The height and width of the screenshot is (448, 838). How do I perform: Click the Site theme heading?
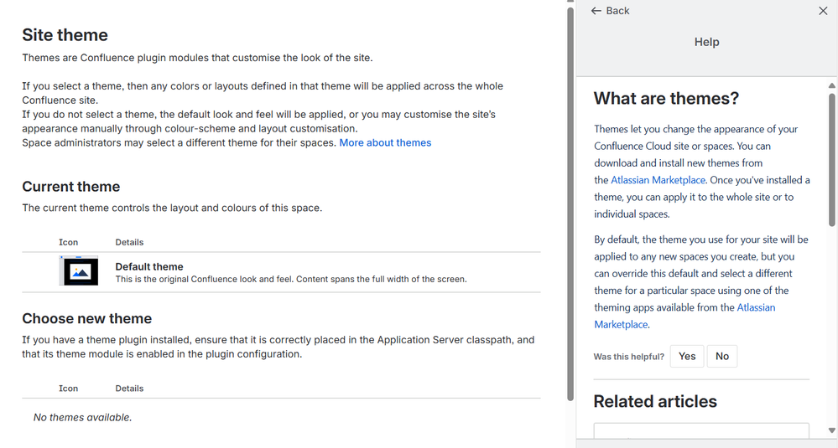(x=65, y=35)
